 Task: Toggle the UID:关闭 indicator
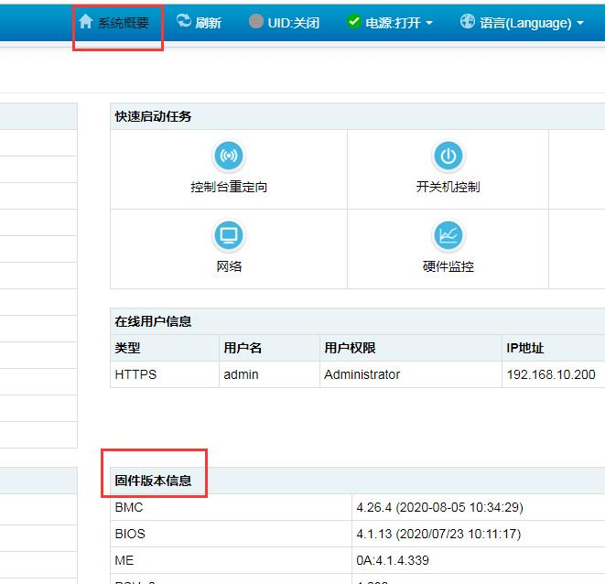tap(293, 23)
